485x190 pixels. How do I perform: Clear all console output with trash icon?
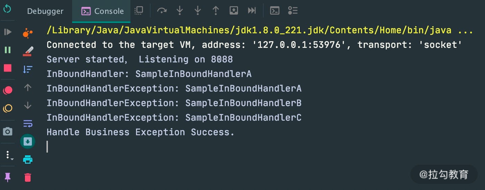[x=28, y=178]
